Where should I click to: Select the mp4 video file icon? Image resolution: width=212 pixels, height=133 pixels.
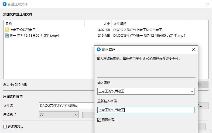(7, 35)
